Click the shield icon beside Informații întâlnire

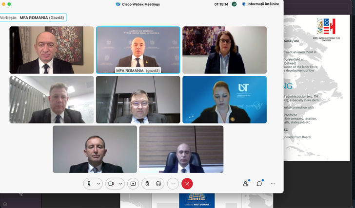(x=244, y=4)
